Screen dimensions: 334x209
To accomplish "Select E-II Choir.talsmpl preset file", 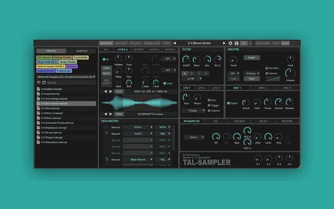I will coord(66,108).
